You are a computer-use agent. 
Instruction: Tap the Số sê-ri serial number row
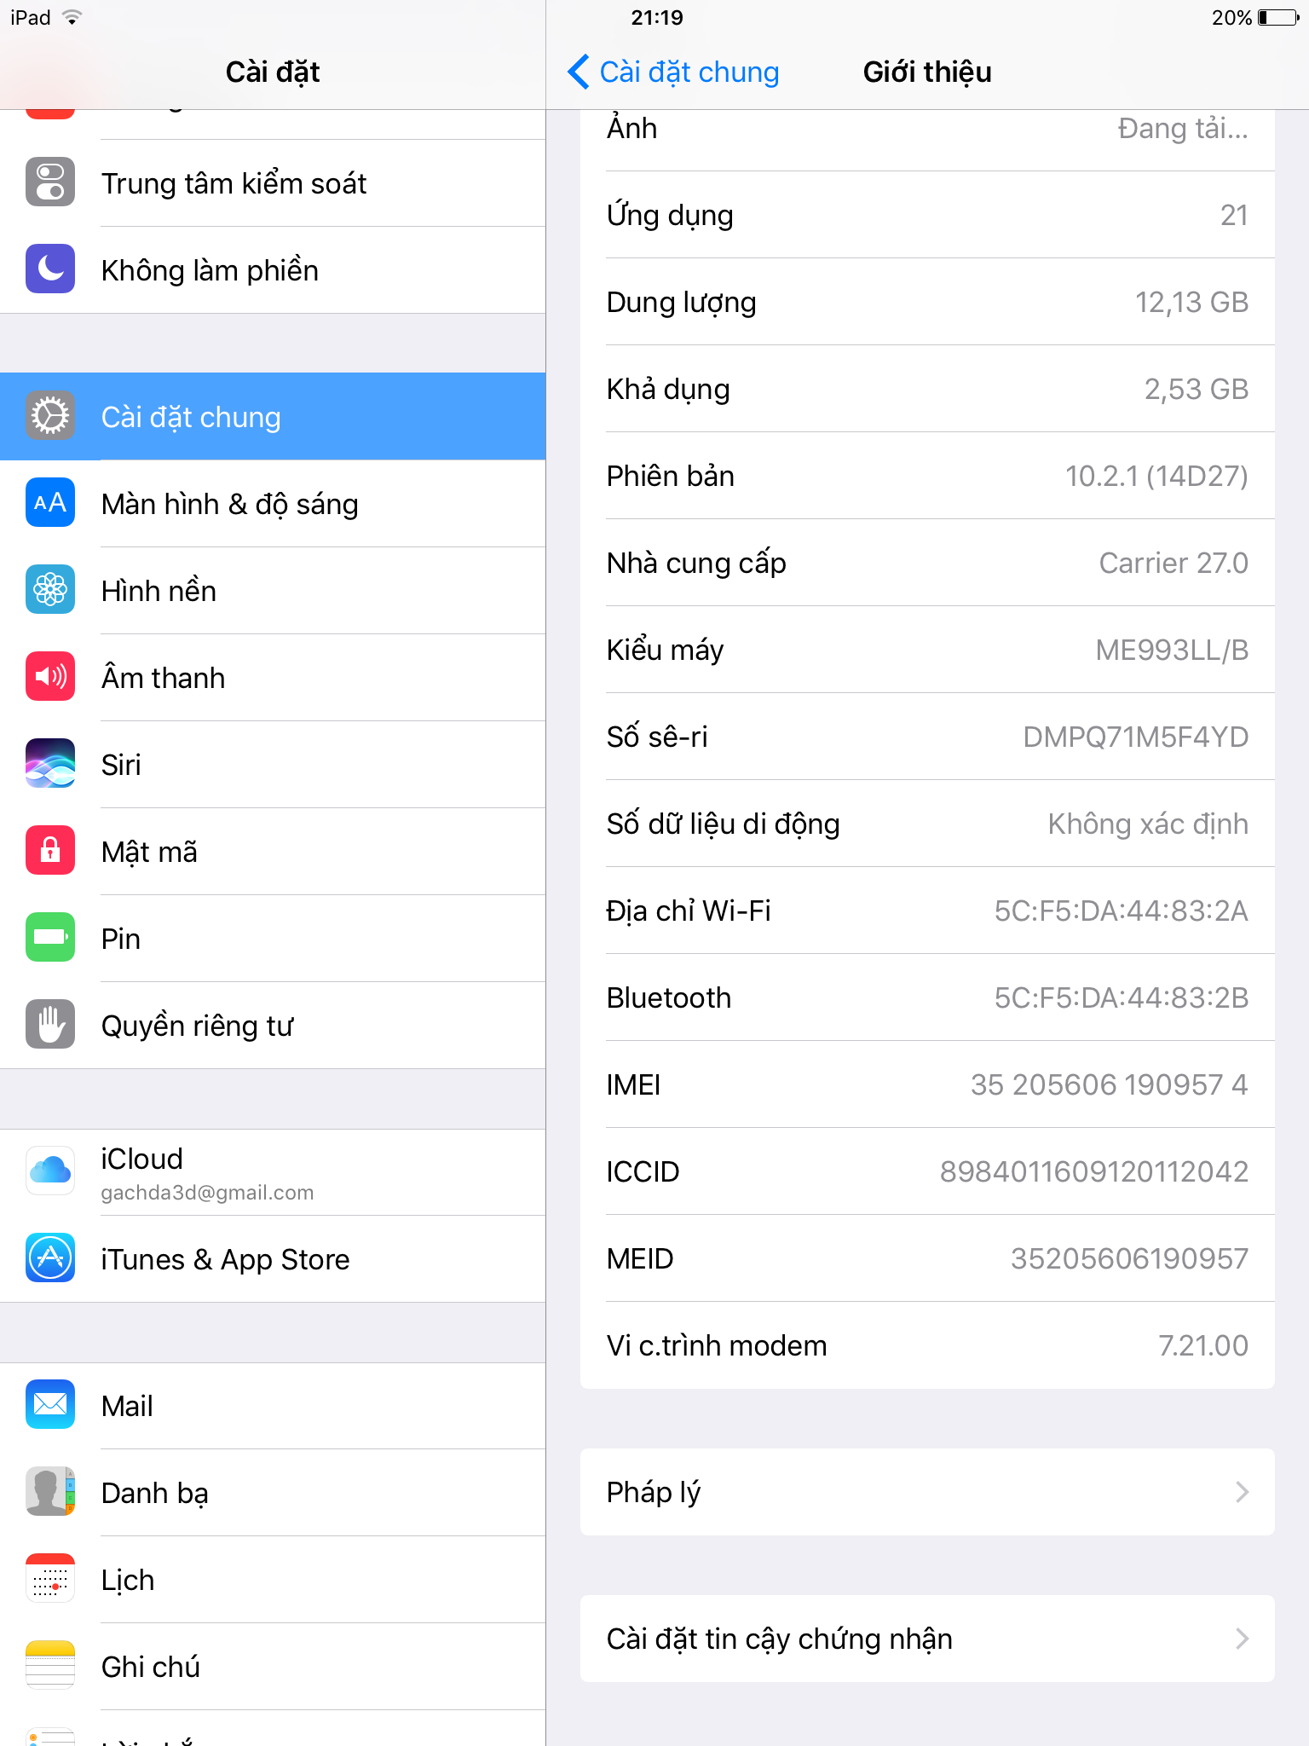pyautogui.click(x=927, y=737)
